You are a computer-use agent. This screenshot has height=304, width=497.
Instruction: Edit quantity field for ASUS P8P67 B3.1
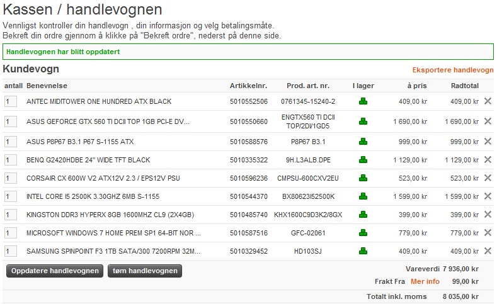coord(11,142)
